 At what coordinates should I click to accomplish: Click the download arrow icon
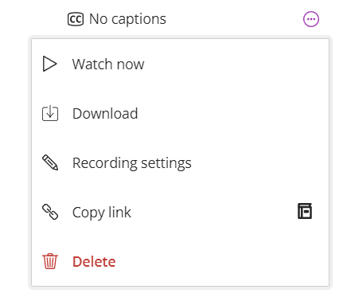[50, 113]
